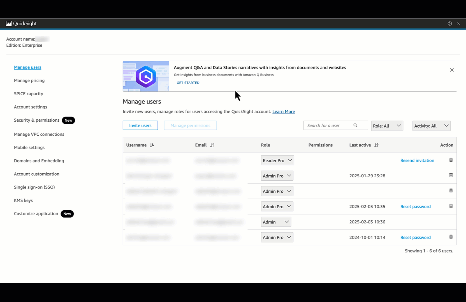Click the trash icon for the 2025-02-03 10:35 user
This screenshot has width=466, height=302.
[x=451, y=206]
